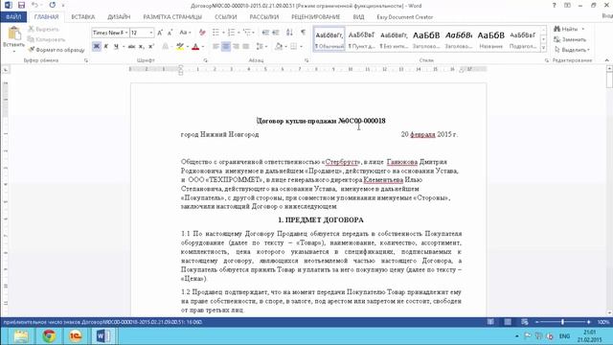Toggle Italic (К) formatting
Image resolution: width=613 pixels, height=345 pixels.
click(106, 47)
